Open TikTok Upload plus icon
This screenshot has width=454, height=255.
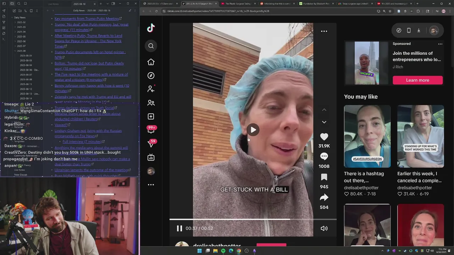(x=151, y=117)
